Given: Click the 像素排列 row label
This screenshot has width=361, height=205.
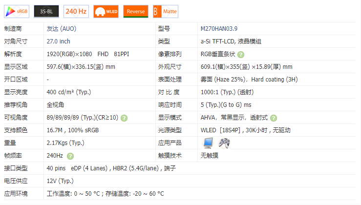Looking at the screenshot, I should click(x=170, y=54).
